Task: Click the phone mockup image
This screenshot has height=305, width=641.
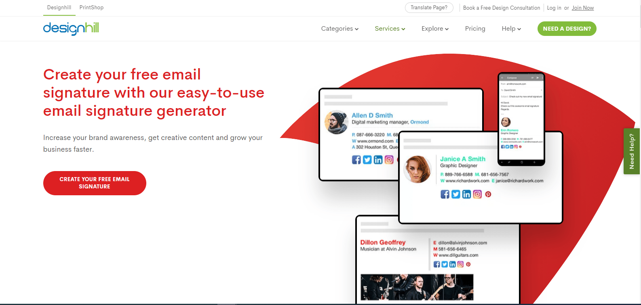Action: point(521,119)
